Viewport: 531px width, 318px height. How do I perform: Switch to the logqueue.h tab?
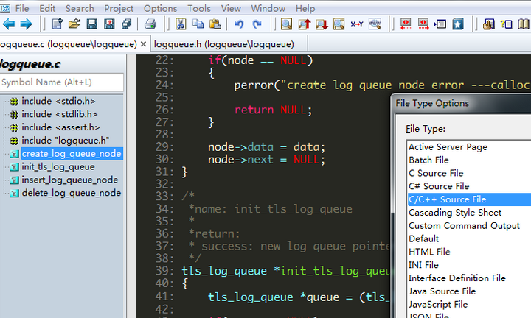point(224,44)
